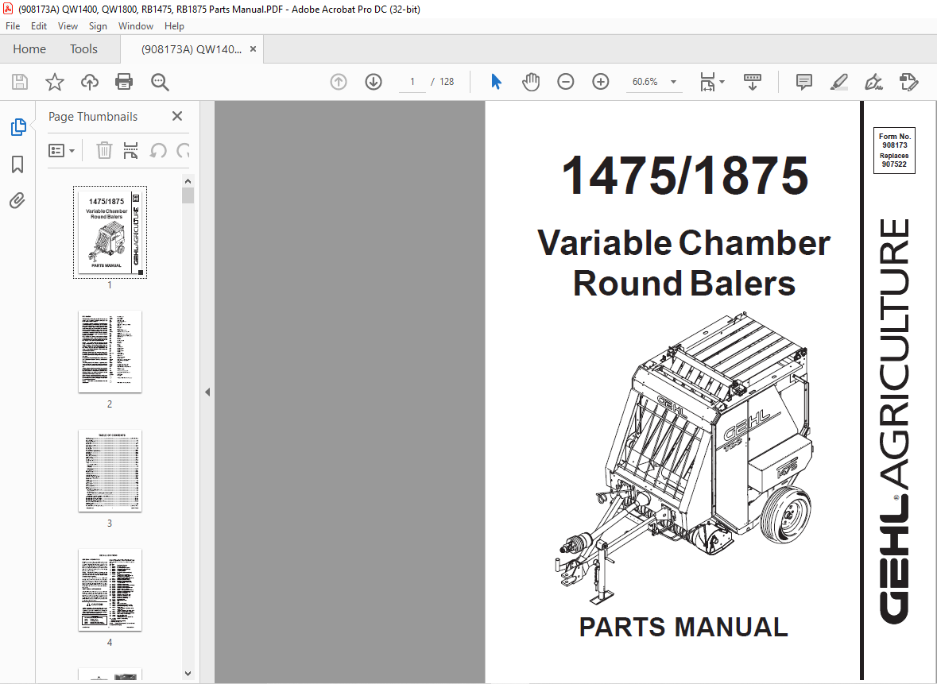Delete selected page with trash icon
Viewport: 937px width, 684px height.
click(x=105, y=150)
